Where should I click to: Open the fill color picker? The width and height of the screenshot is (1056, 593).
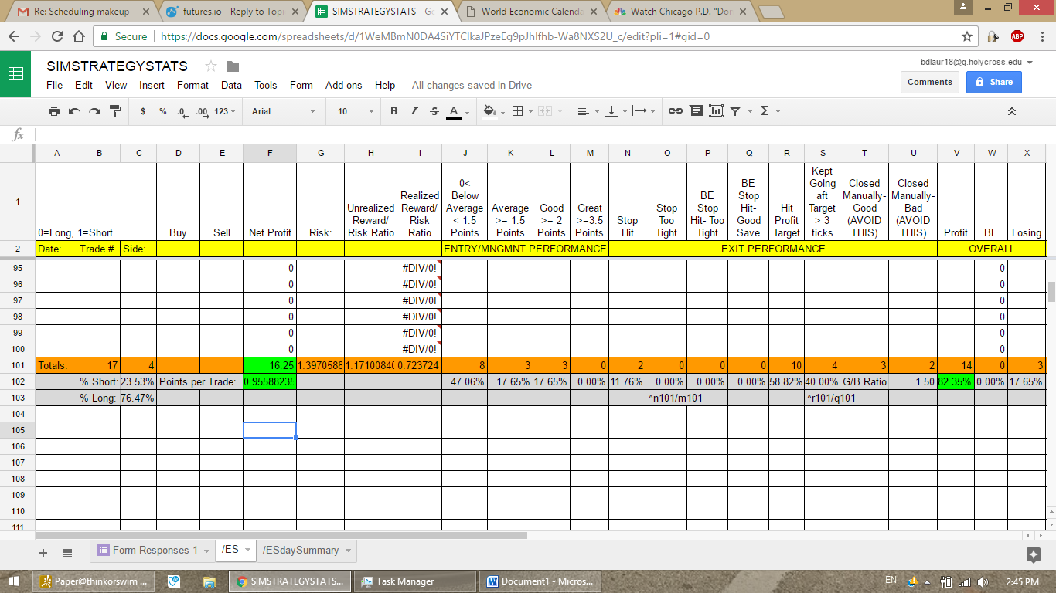coord(492,111)
